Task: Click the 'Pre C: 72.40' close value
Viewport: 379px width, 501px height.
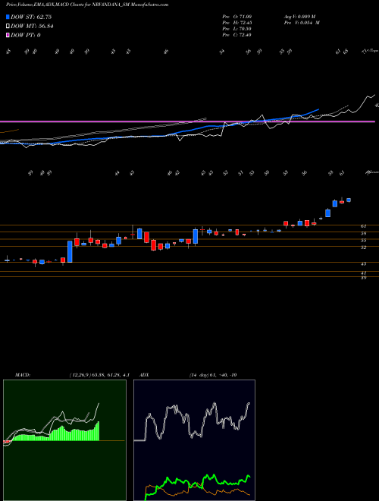Action: (x=236, y=35)
